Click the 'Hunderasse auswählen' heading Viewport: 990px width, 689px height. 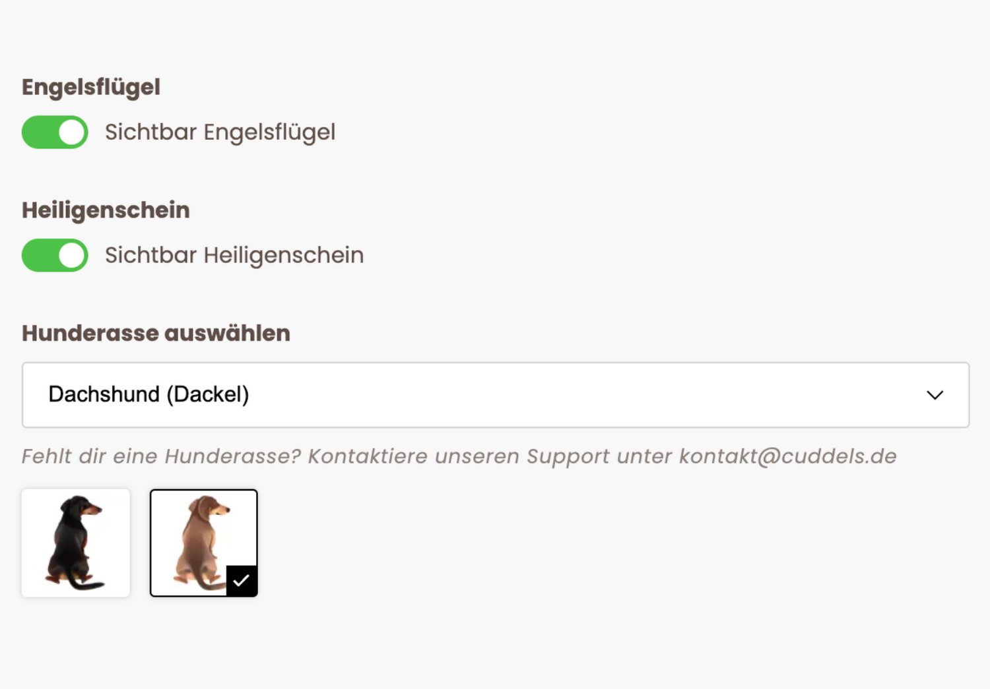pos(156,334)
